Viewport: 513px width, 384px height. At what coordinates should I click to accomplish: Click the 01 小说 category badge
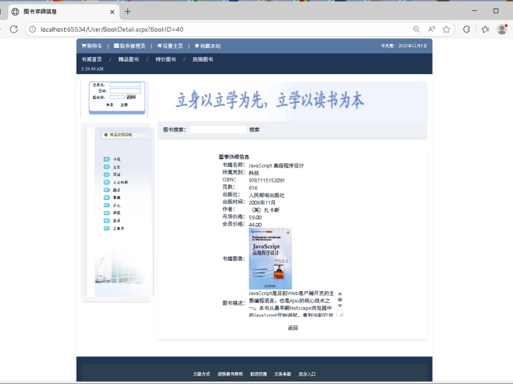107,159
